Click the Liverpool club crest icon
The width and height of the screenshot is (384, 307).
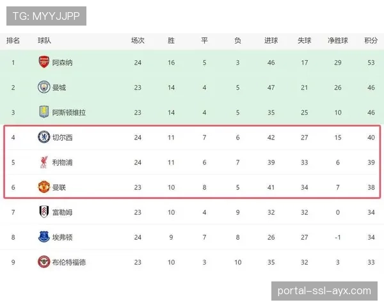[44, 162]
